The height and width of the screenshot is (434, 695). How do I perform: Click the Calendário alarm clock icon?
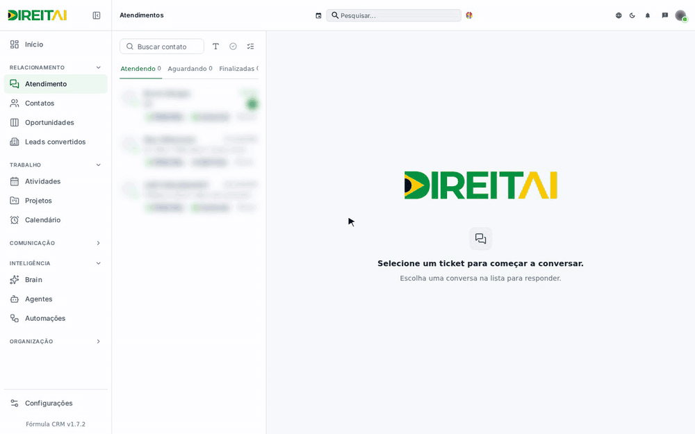pos(15,219)
